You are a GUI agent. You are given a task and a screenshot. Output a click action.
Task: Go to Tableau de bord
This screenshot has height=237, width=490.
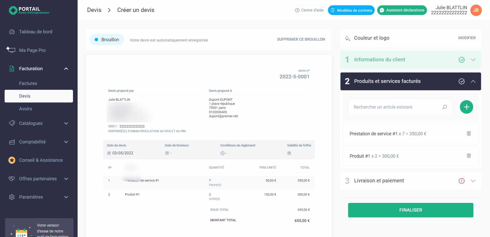coord(35,32)
